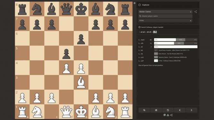Viewport: 214px width, 120px height.
Task: Click the share icon beside Master Games
Action: point(195,12)
